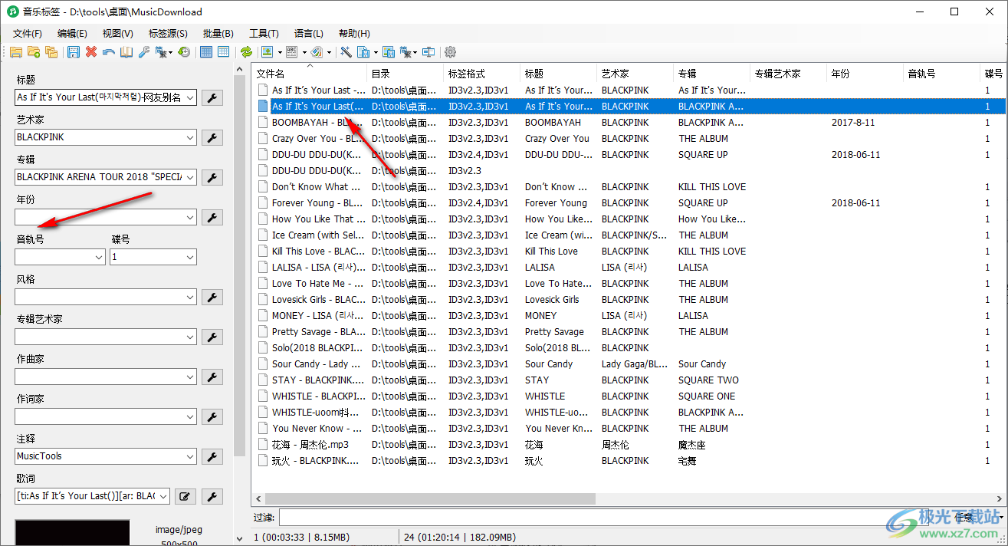
Task: Click the open folder toolbar icon
Action: 15,52
